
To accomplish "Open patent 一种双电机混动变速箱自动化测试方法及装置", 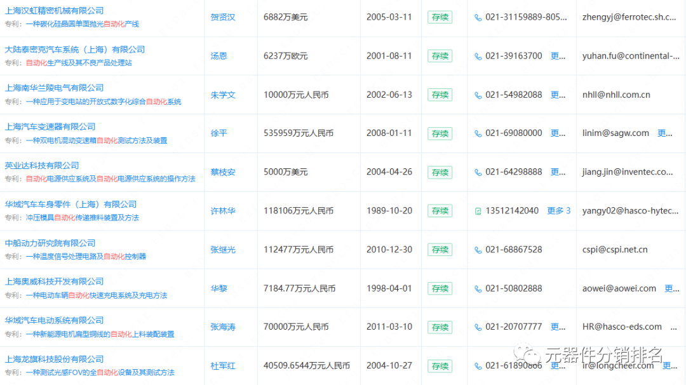I will point(97,140).
